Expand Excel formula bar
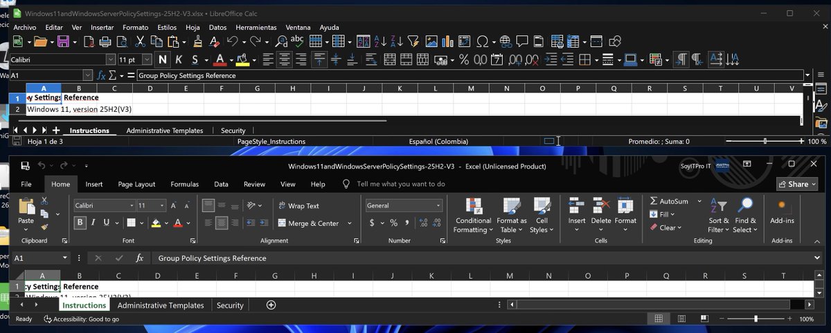The height and width of the screenshot is (333, 831). point(818,258)
